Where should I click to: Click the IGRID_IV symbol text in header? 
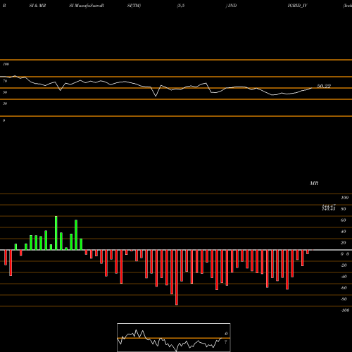[x=297, y=6]
